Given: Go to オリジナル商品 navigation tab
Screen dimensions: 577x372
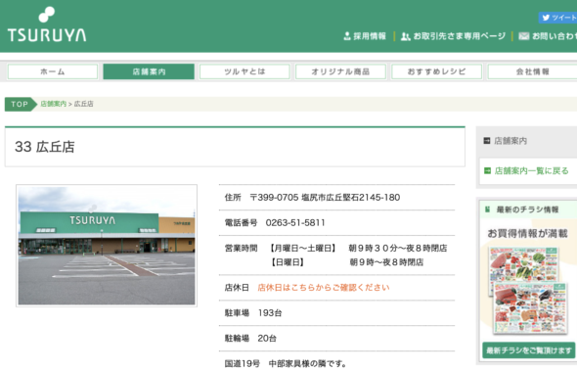Looking at the screenshot, I should 340,71.
